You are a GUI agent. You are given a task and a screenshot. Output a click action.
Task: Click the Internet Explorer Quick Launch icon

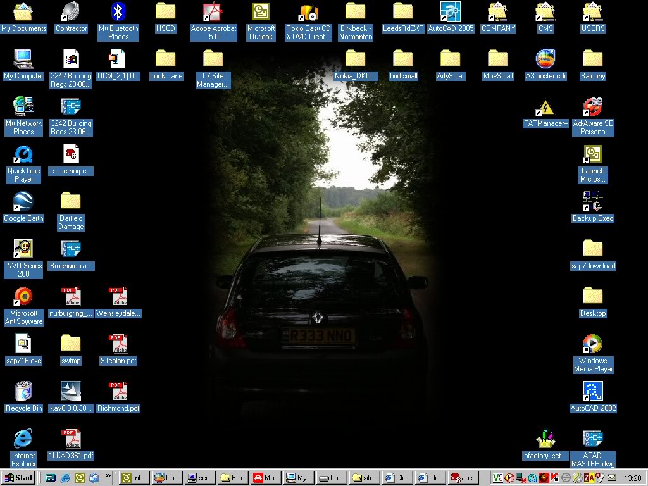click(x=65, y=478)
